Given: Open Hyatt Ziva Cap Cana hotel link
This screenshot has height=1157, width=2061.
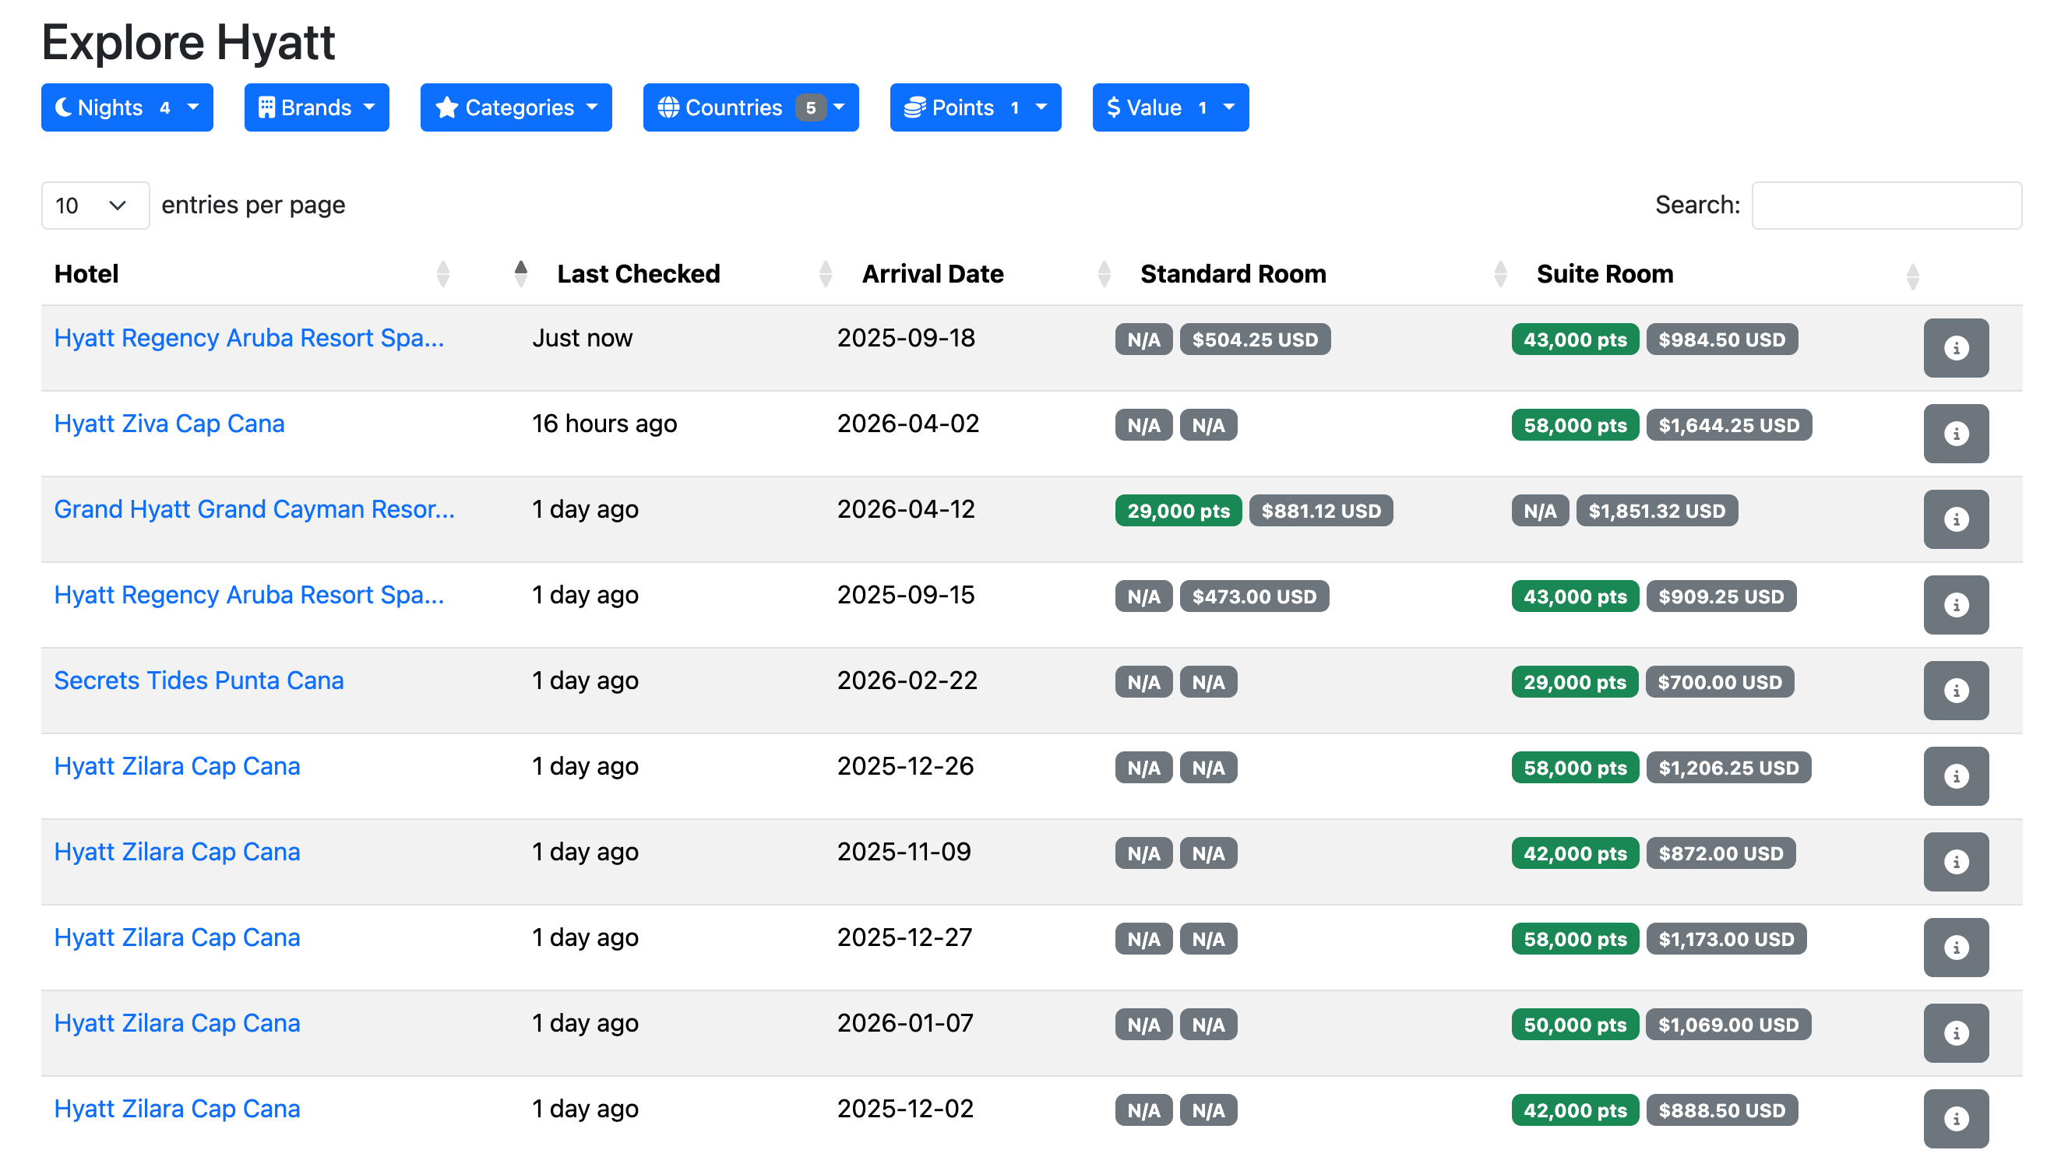Looking at the screenshot, I should click(x=169, y=423).
